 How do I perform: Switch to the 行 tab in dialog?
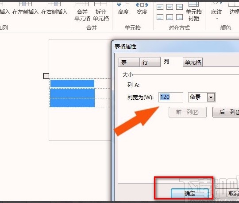(150, 62)
